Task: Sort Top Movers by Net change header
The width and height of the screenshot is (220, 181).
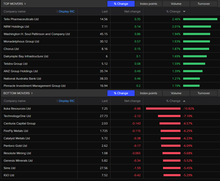Action: 132,11
